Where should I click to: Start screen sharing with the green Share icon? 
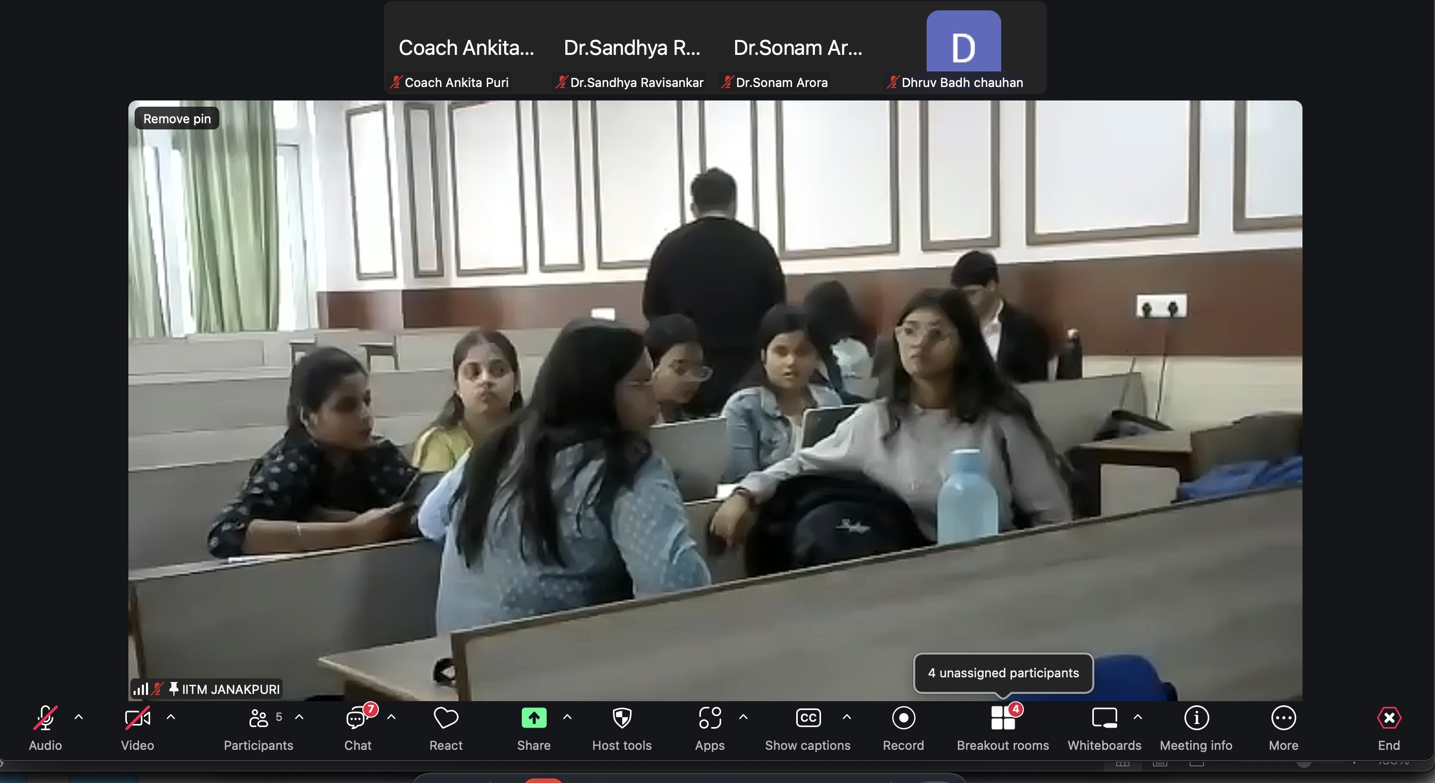534,718
